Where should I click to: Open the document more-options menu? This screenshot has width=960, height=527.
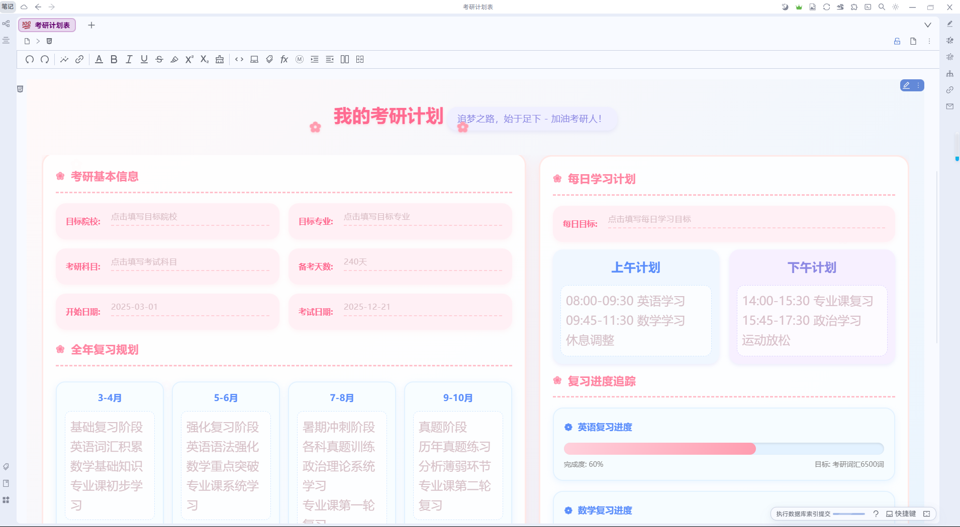pyautogui.click(x=929, y=41)
